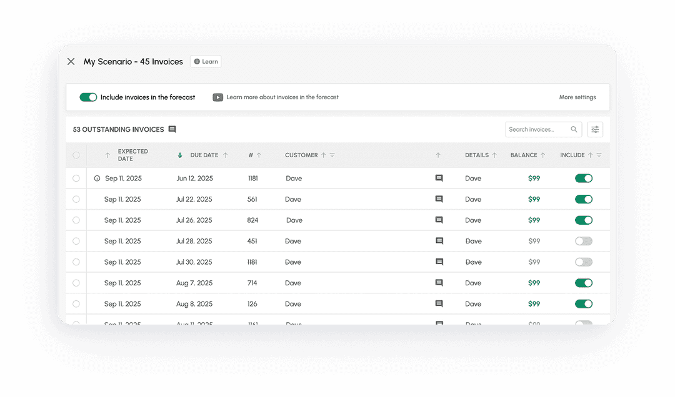675x397 pixels.
Task: Click invoice number 126
Action: [252, 304]
